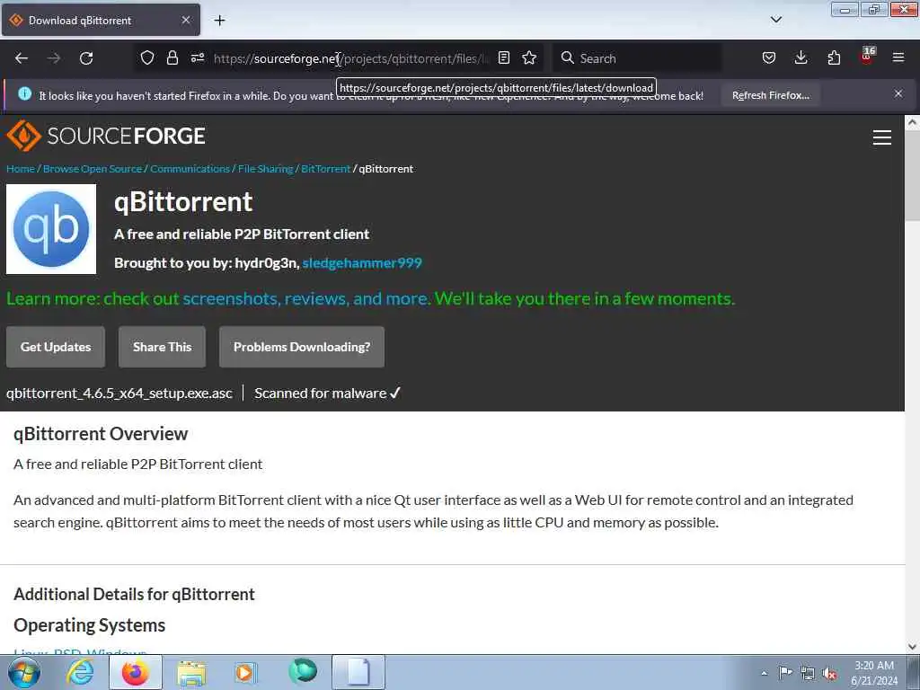Open the Communications breadcrumb link
This screenshot has width=920, height=690.
(190, 169)
